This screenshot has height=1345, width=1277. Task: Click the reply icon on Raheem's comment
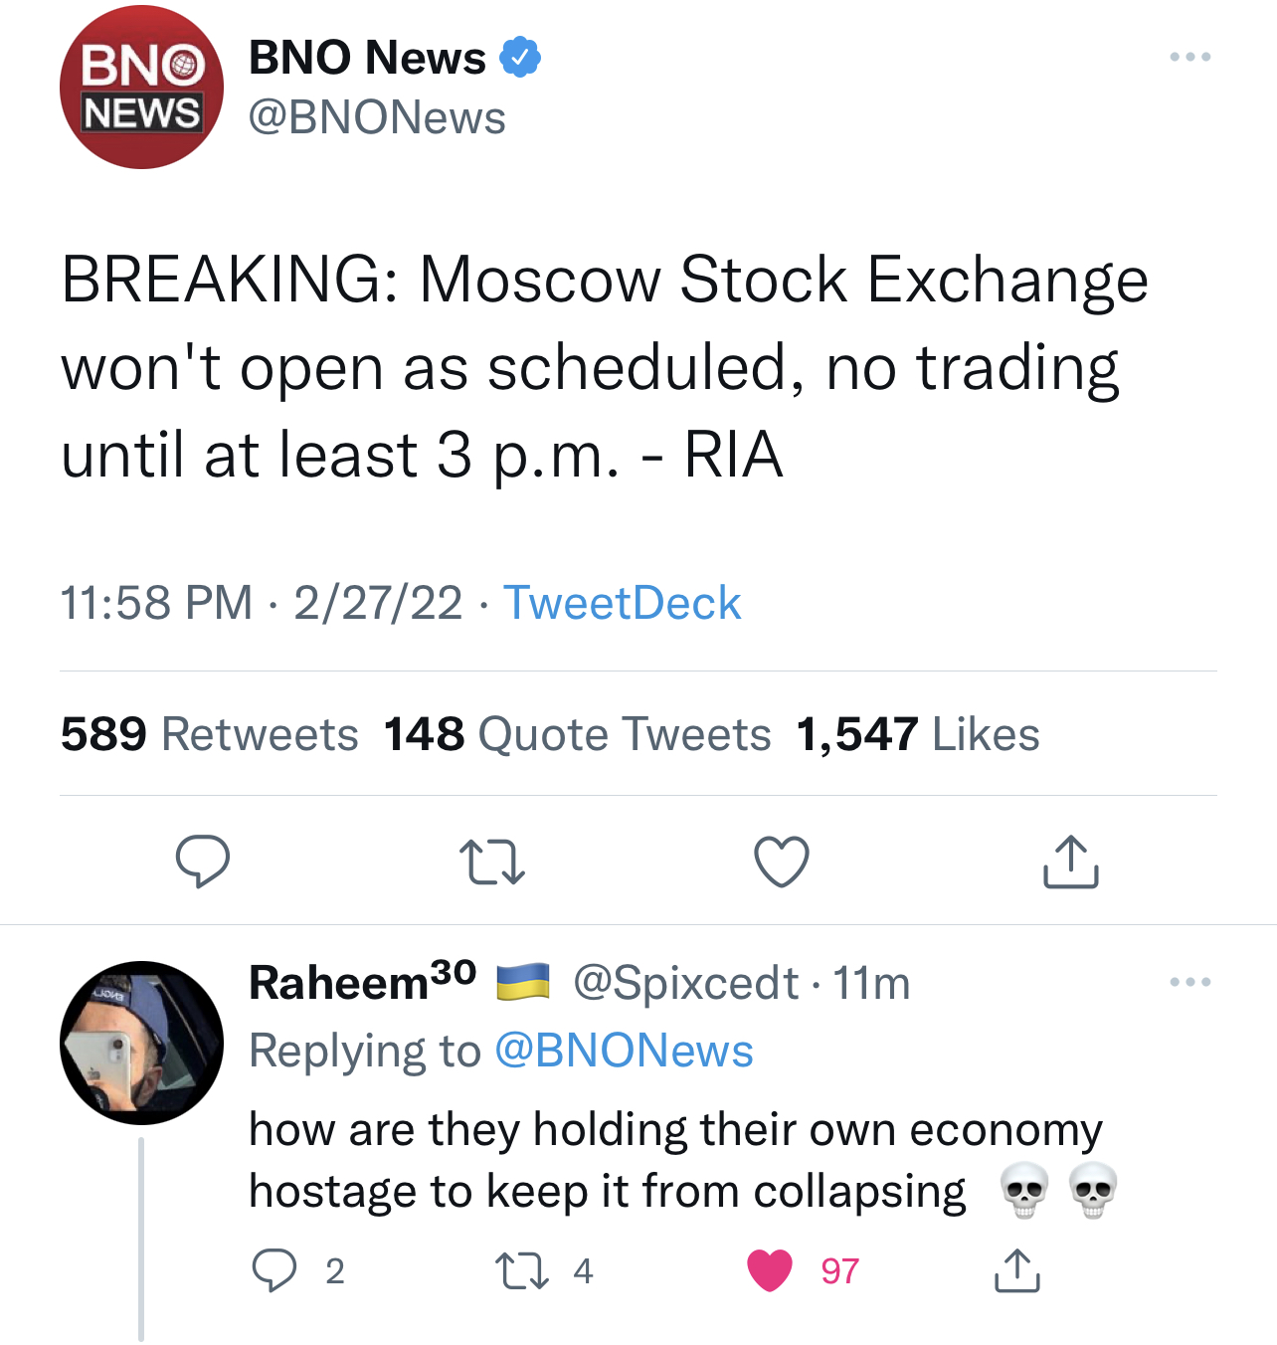[274, 1270]
